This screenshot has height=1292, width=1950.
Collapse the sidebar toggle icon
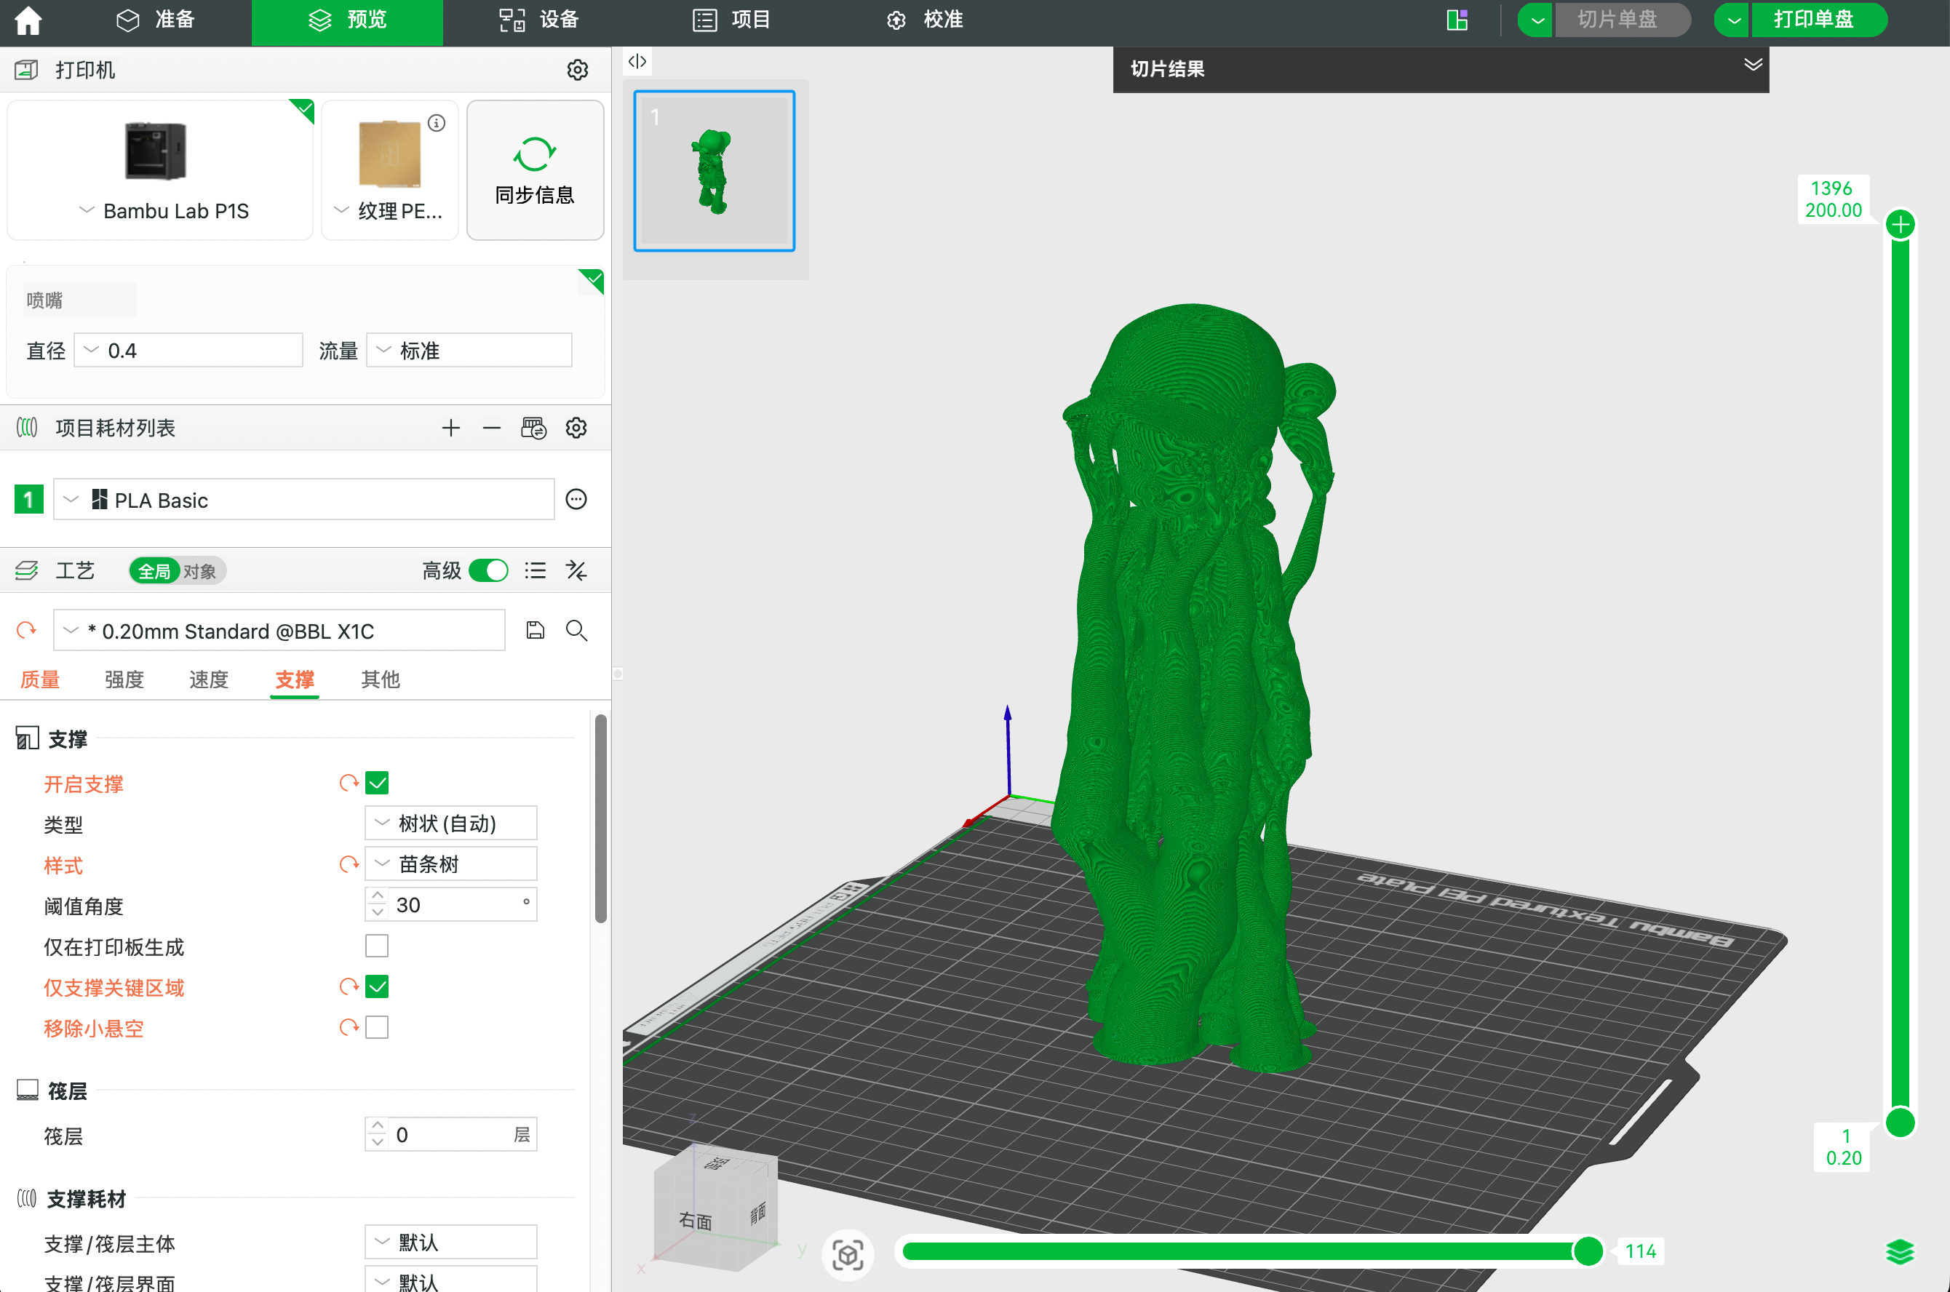pyautogui.click(x=637, y=61)
